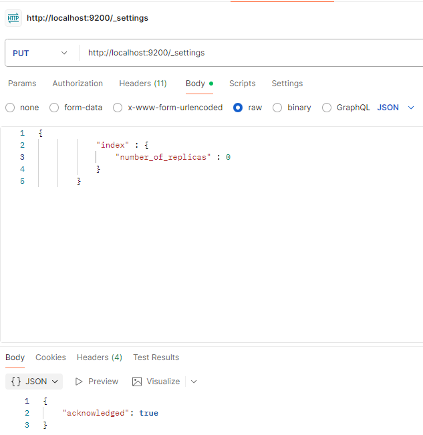Go to the Scripts tab

pyautogui.click(x=242, y=84)
